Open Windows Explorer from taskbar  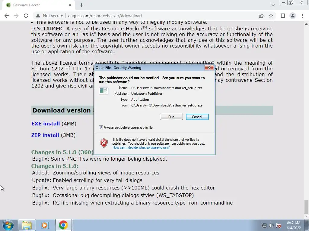[x=27, y=225]
